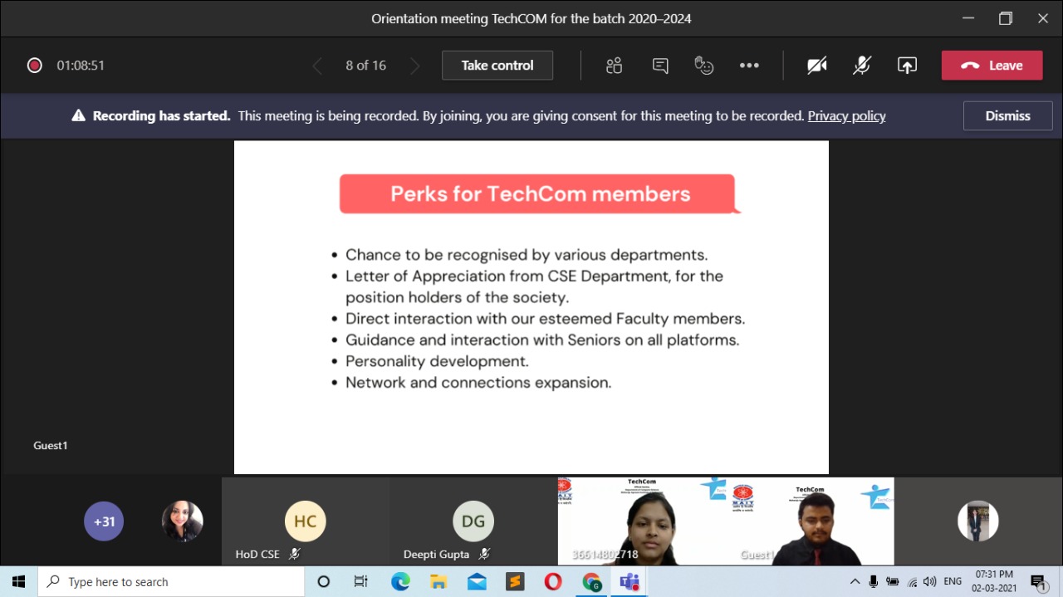Open the Privacy policy link
Image resolution: width=1063 pixels, height=597 pixels.
pos(846,116)
